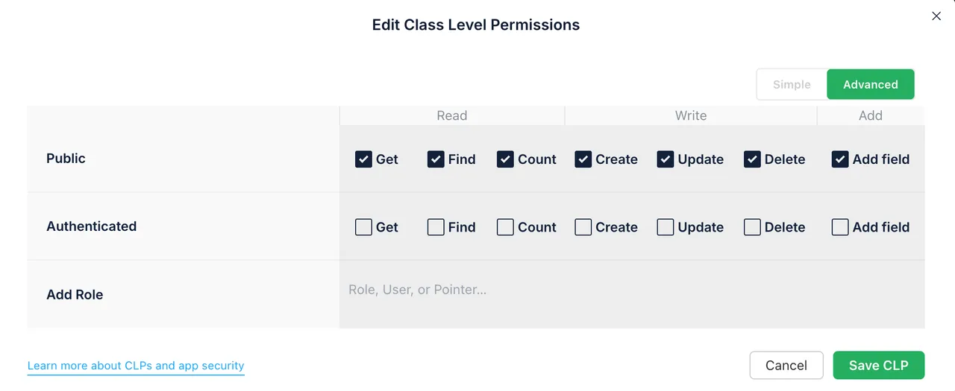Viewport: 955px width, 391px height.
Task: Enable Authenticated Get permission
Action: point(363,227)
